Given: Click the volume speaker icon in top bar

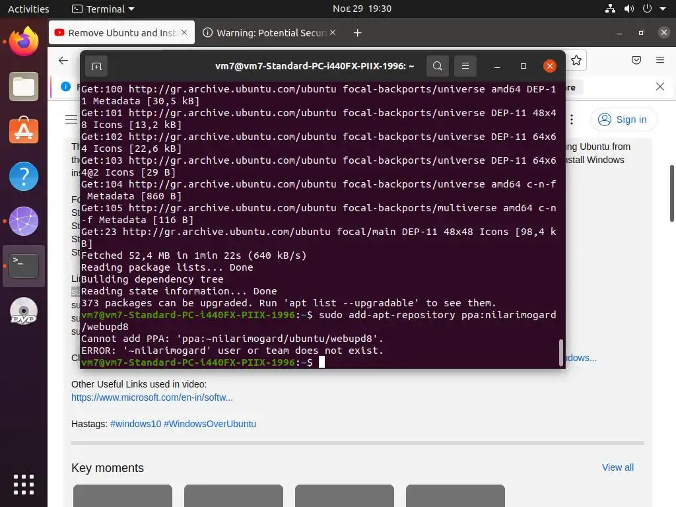Looking at the screenshot, I should (628, 9).
